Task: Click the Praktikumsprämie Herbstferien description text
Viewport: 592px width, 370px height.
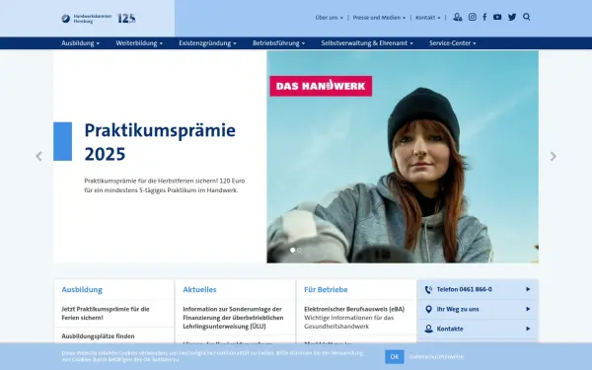Action: 165,185
